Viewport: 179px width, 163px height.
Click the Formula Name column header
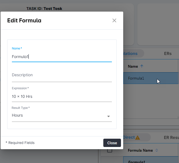(x=140, y=150)
